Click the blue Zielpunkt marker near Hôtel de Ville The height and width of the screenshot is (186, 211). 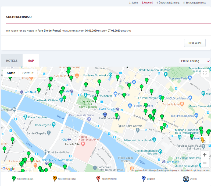(x=105, y=115)
